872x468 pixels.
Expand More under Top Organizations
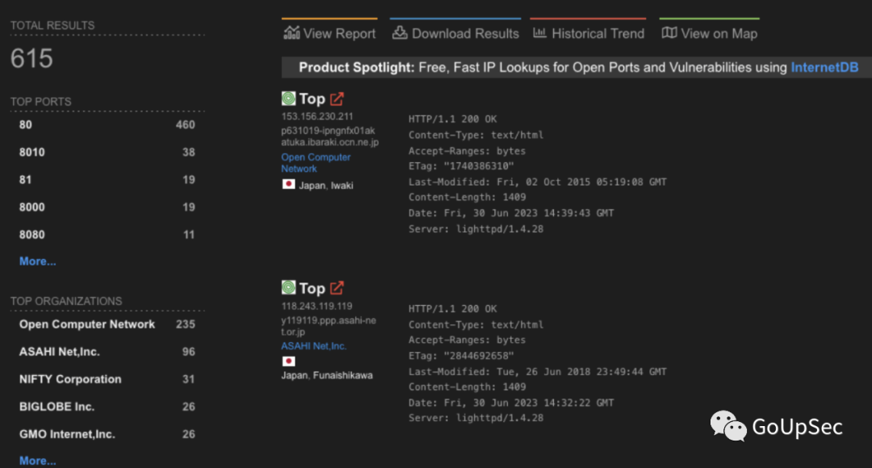pyautogui.click(x=38, y=461)
